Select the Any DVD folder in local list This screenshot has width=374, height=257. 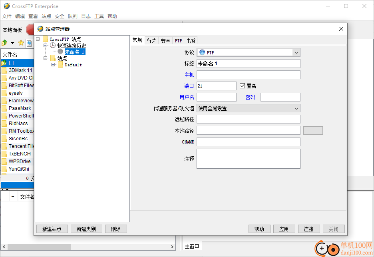[18, 78]
